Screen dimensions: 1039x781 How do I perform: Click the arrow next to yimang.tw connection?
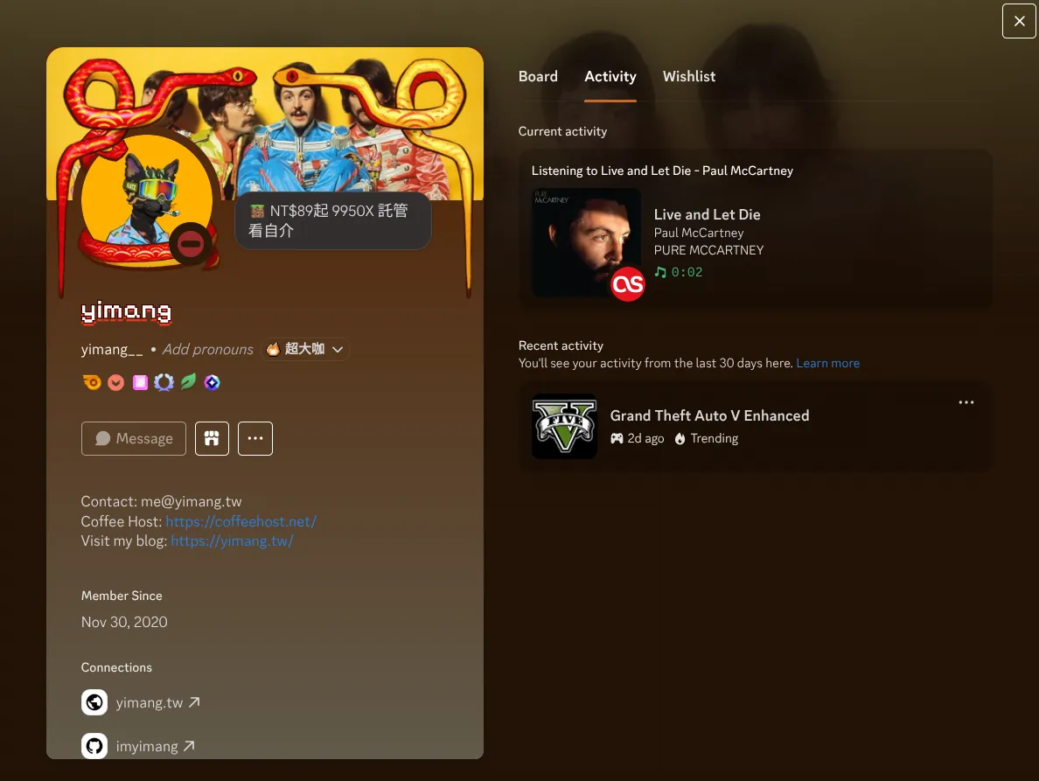coord(194,702)
